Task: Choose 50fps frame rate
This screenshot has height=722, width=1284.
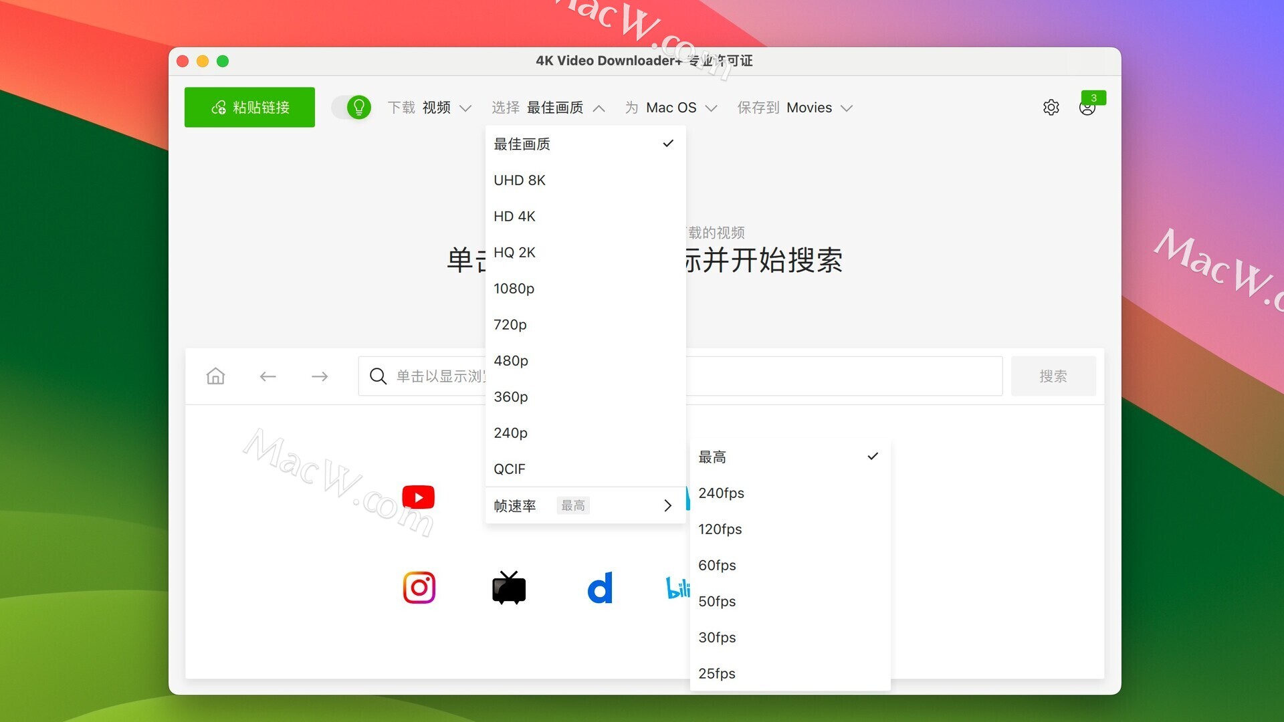Action: coord(790,601)
